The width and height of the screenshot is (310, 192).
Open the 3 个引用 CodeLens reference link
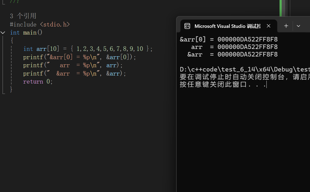tap(23, 16)
